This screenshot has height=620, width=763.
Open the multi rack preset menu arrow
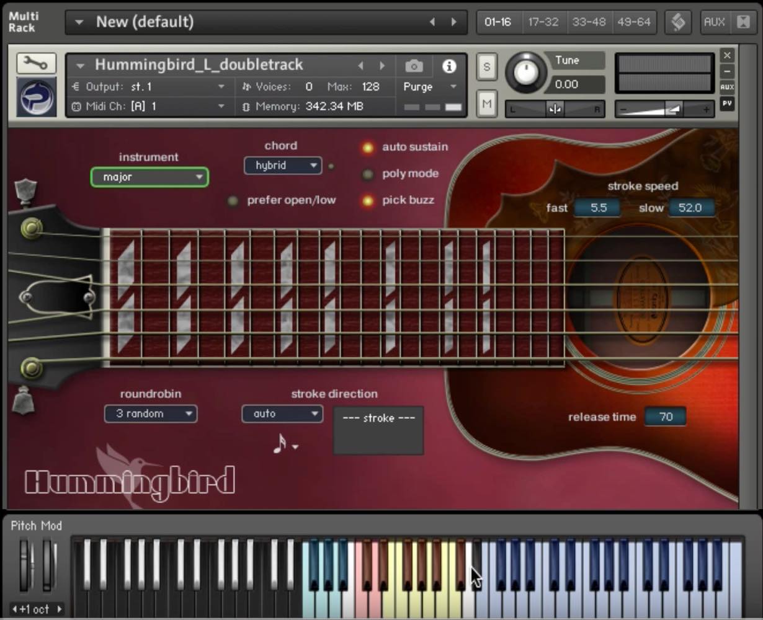[x=79, y=22]
